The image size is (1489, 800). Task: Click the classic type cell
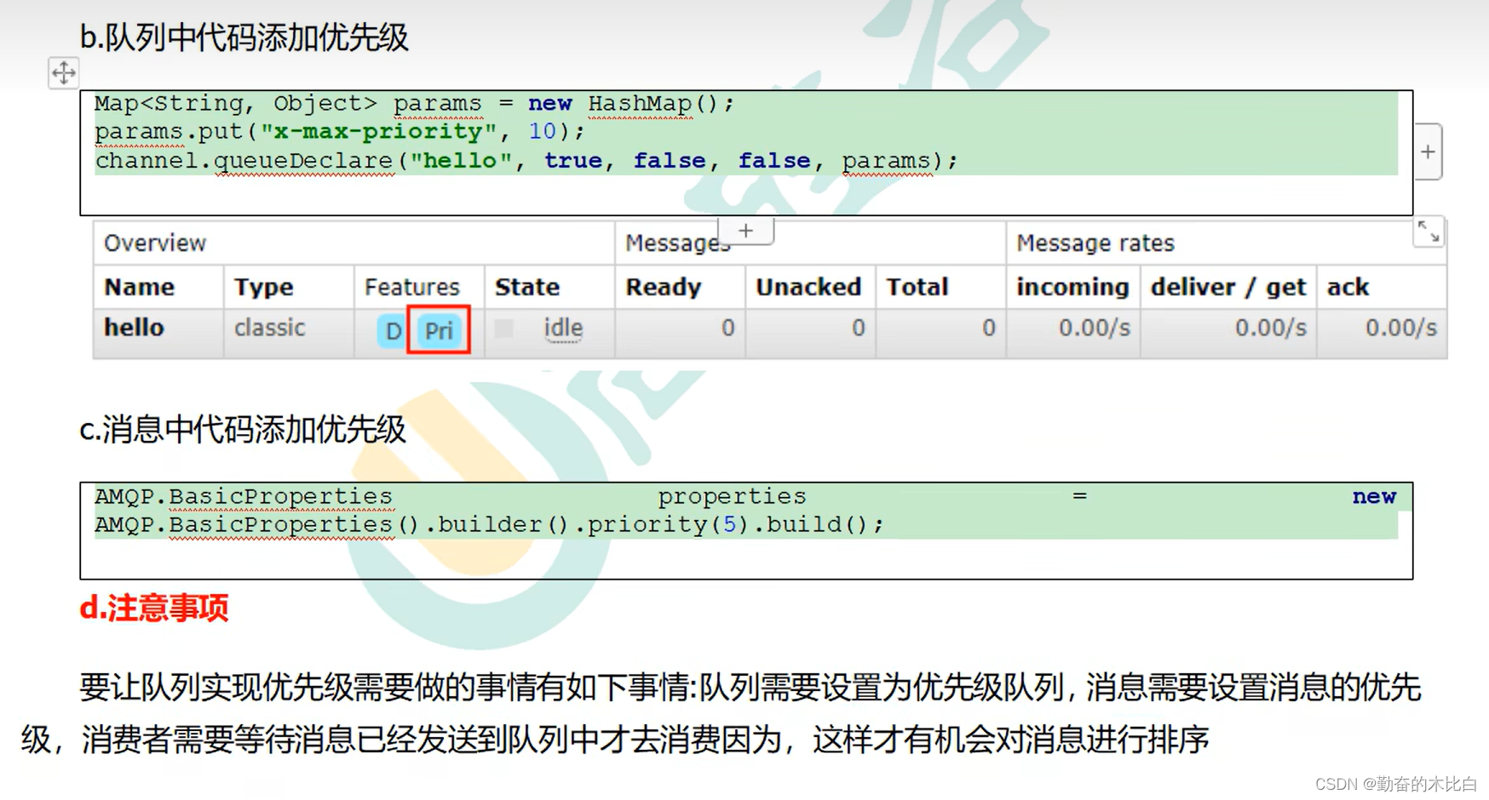[269, 328]
